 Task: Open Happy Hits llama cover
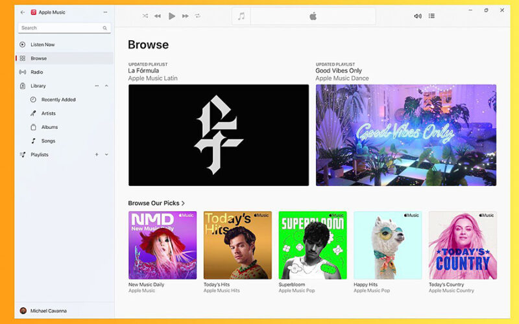tap(388, 246)
